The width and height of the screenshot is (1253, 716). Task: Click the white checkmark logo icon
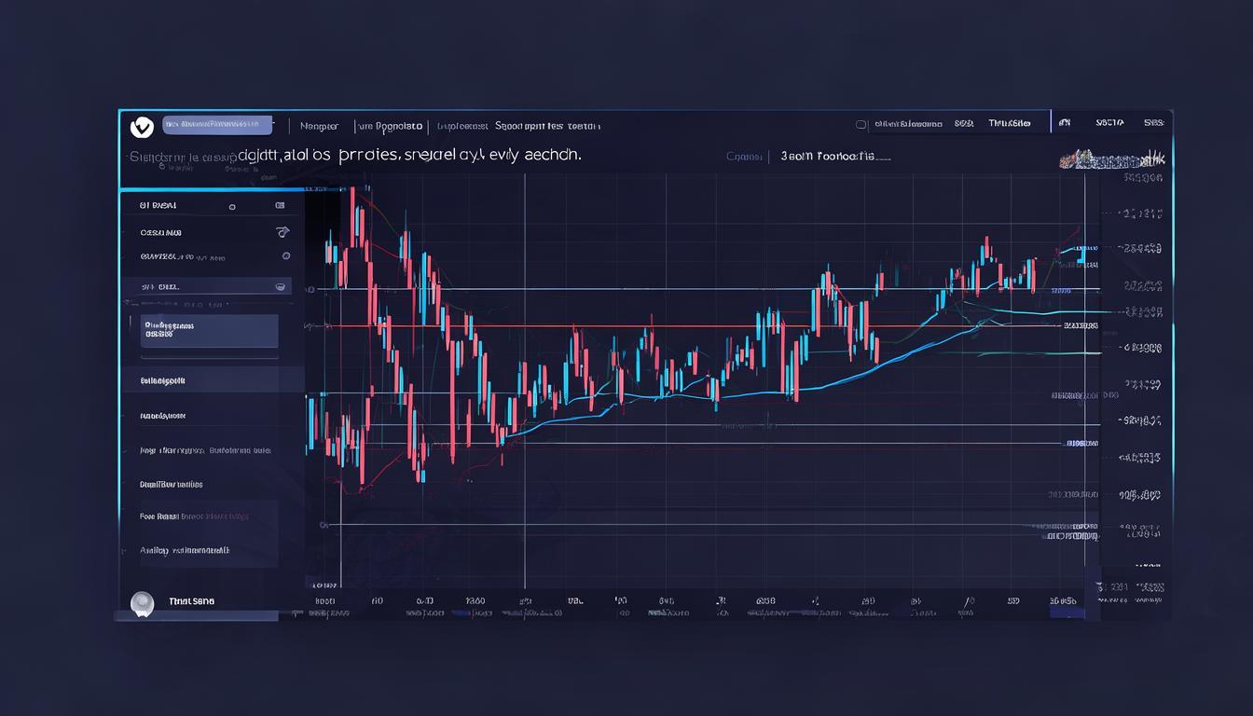(142, 126)
